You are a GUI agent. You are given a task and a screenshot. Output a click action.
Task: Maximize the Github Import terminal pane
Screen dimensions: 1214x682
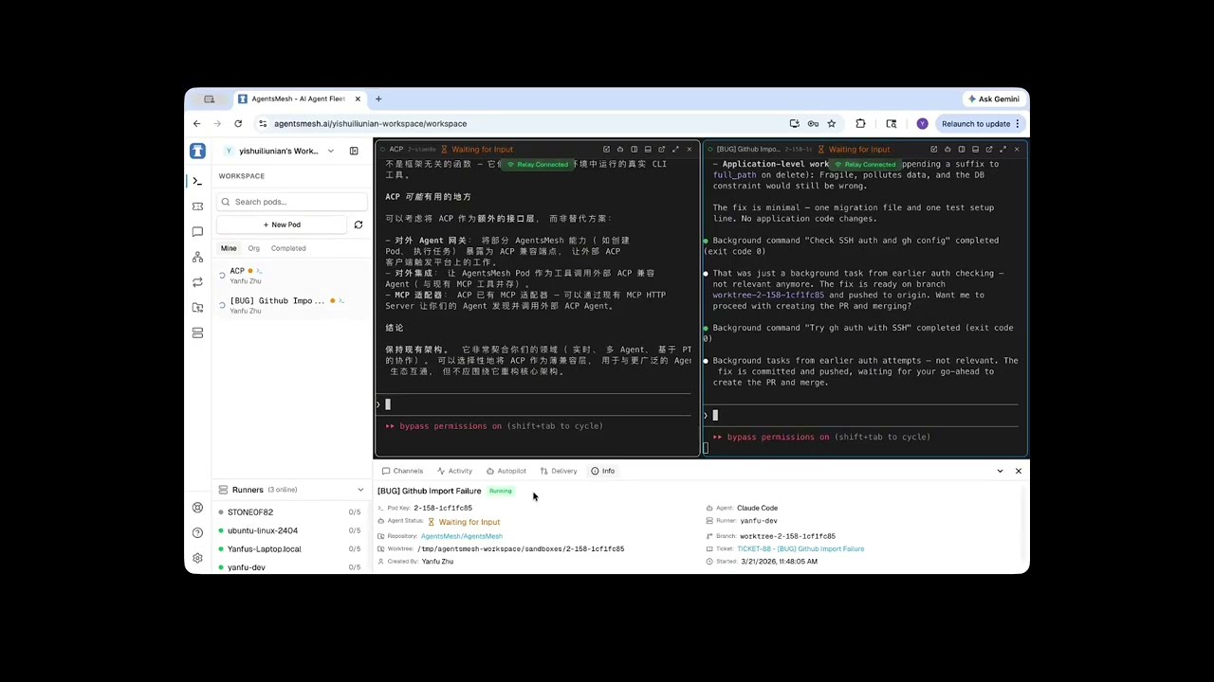click(x=1002, y=149)
